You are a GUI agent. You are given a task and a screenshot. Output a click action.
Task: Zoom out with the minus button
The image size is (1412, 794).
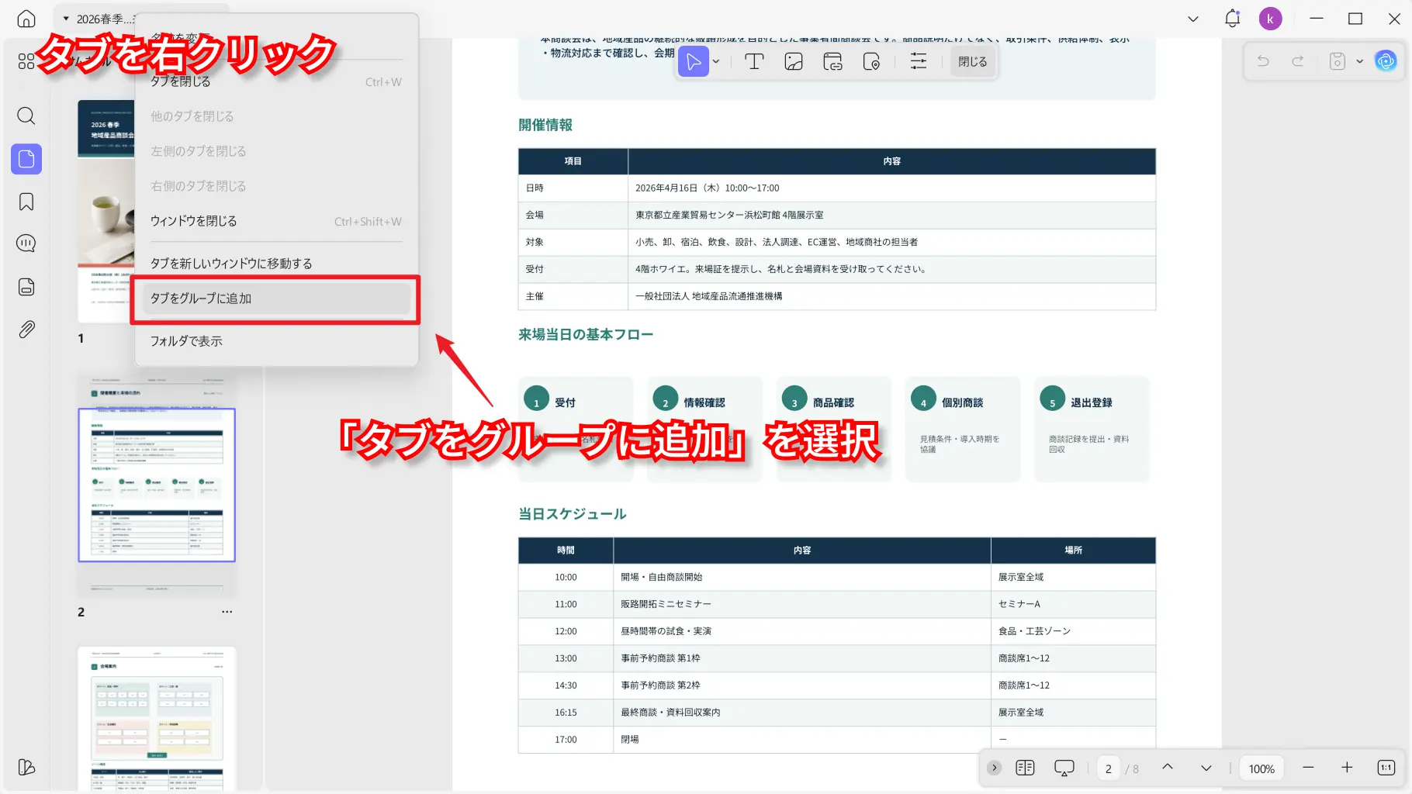tap(1308, 768)
